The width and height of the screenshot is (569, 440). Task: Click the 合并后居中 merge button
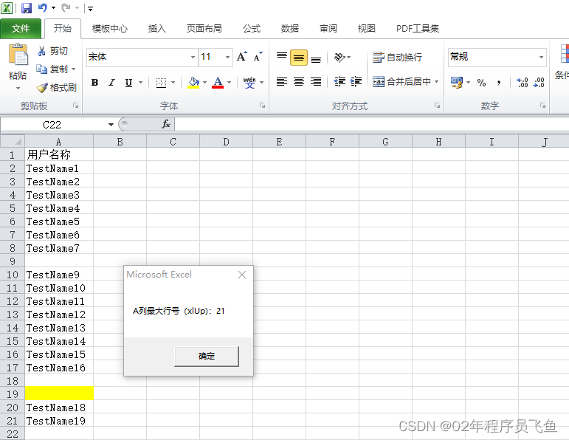401,82
